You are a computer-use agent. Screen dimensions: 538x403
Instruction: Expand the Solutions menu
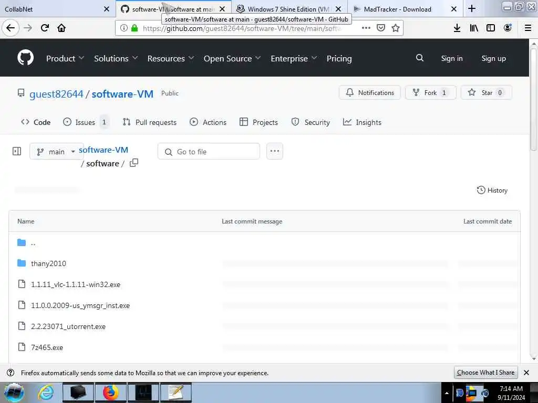pyautogui.click(x=116, y=59)
